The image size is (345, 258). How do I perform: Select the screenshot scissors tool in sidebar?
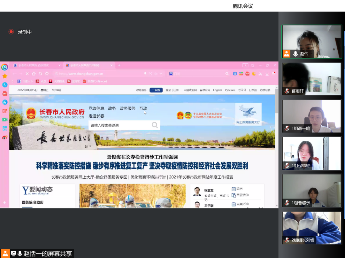click(x=4, y=103)
